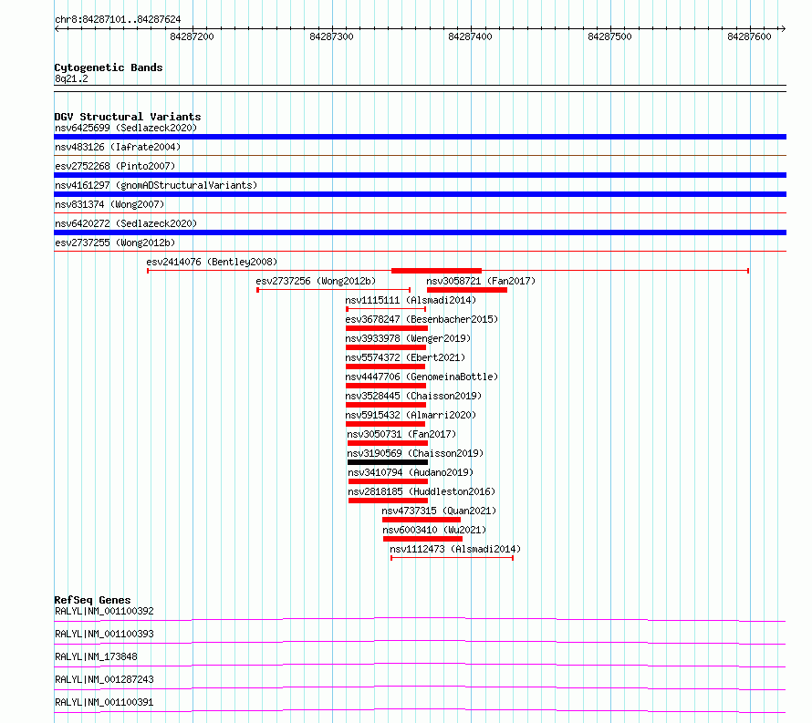Image resolution: width=812 pixels, height=723 pixels.
Task: Click the left arrow of the ruler
Action: (57, 29)
